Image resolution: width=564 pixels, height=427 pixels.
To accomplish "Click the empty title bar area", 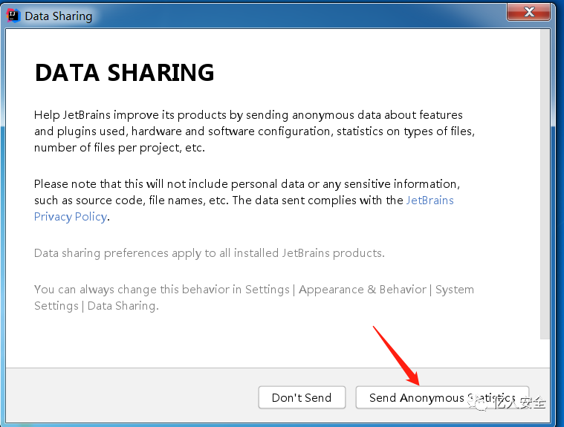I will (x=297, y=15).
